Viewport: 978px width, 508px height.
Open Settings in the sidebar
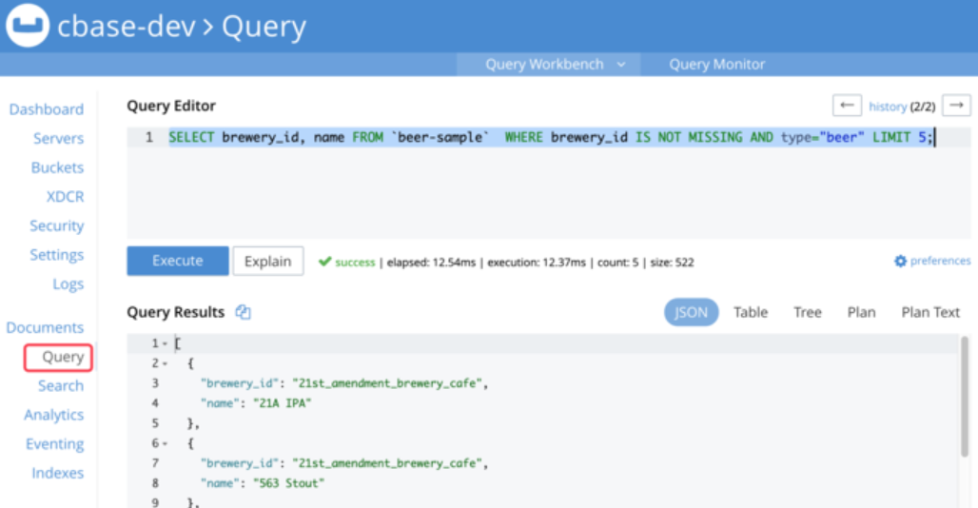[x=57, y=255]
